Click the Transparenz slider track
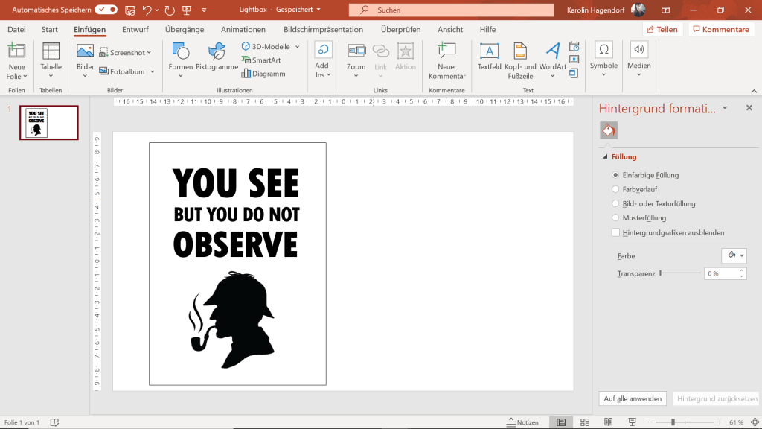The height and width of the screenshot is (429, 762). [679, 273]
